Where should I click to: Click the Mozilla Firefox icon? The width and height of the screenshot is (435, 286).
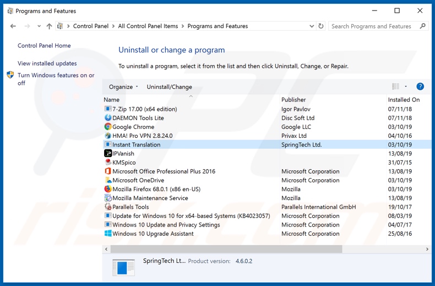point(107,189)
